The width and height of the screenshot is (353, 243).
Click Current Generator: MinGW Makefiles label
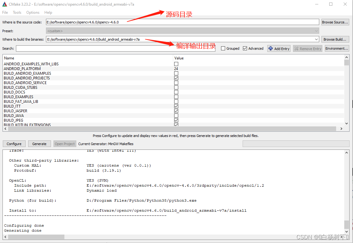coord(106,144)
